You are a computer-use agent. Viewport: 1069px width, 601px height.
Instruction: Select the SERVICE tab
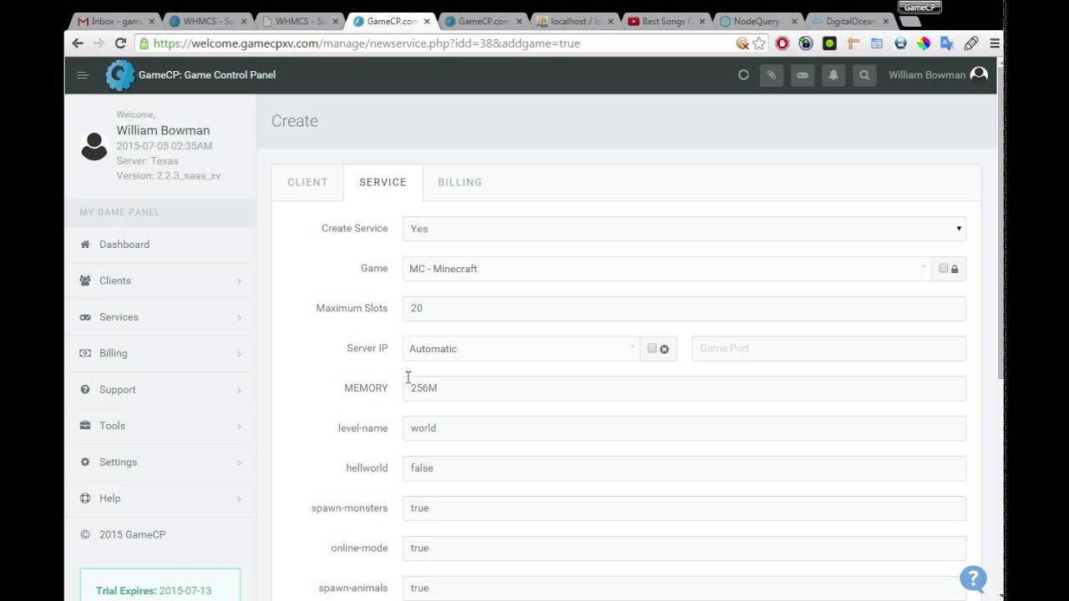pos(383,182)
